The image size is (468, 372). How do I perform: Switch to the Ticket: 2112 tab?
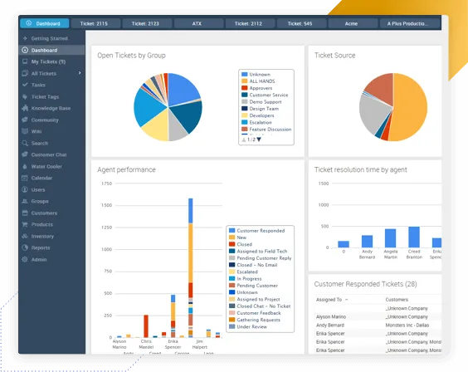[x=250, y=23]
